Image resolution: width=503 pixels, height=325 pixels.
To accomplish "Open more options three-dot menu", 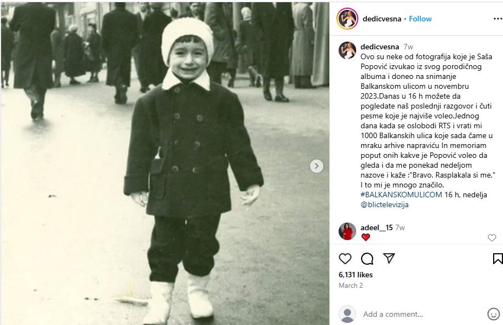I will pyautogui.click(x=498, y=19).
